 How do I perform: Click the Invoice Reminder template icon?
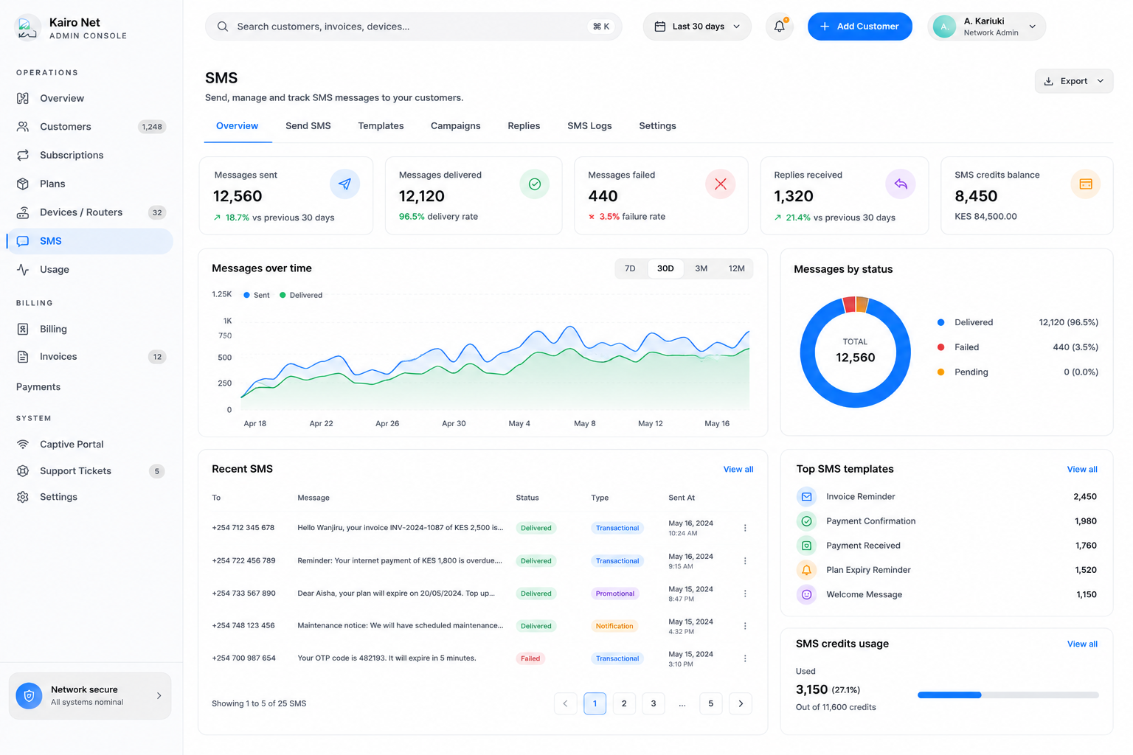[x=806, y=497]
